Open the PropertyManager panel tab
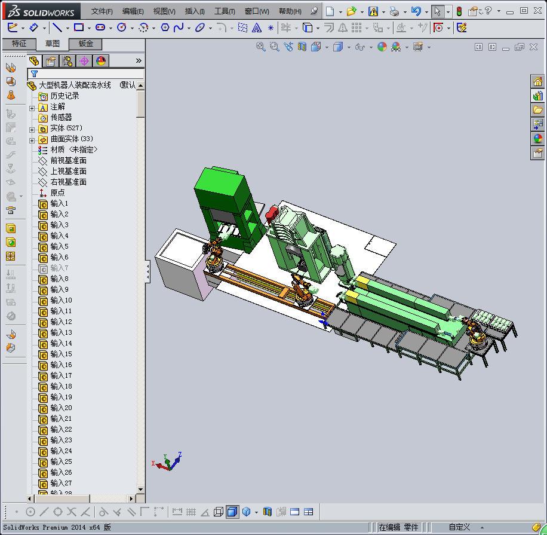 point(51,61)
